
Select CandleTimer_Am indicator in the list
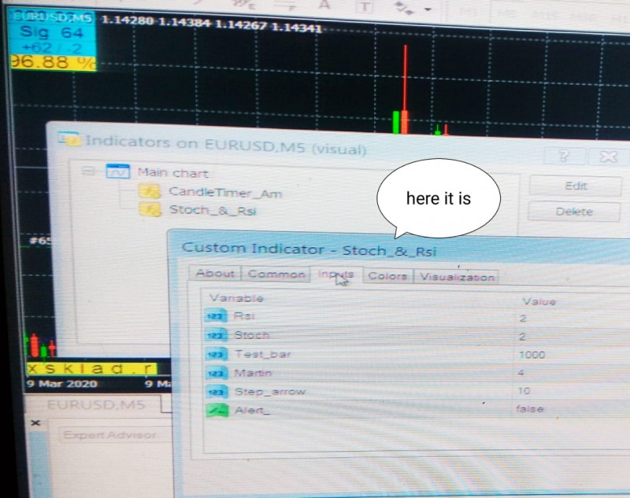click(225, 193)
